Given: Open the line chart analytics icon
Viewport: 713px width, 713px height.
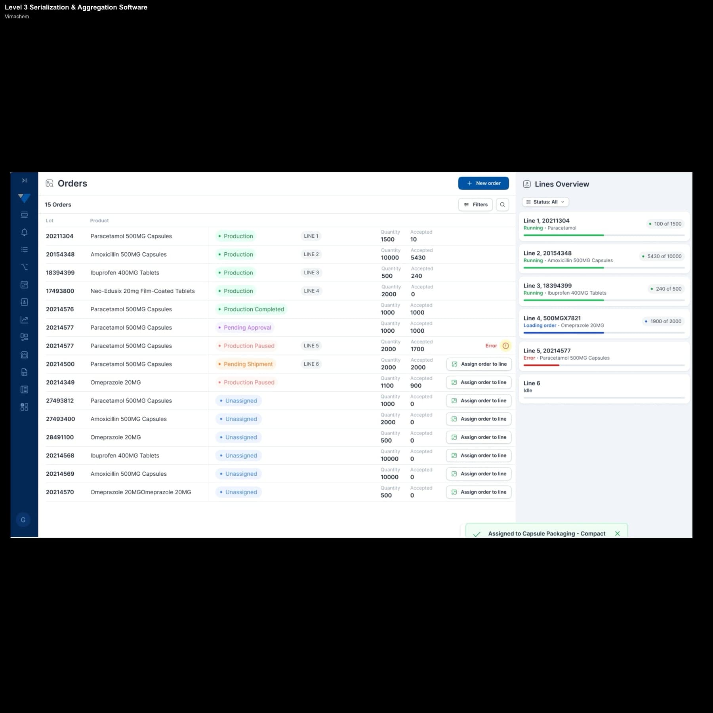Looking at the screenshot, I should (x=24, y=320).
